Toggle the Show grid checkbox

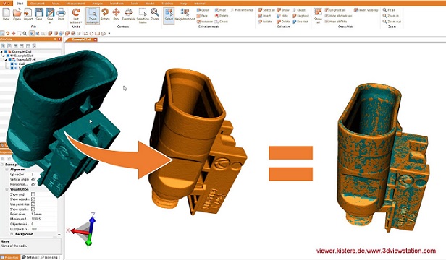pyautogui.click(x=33, y=194)
